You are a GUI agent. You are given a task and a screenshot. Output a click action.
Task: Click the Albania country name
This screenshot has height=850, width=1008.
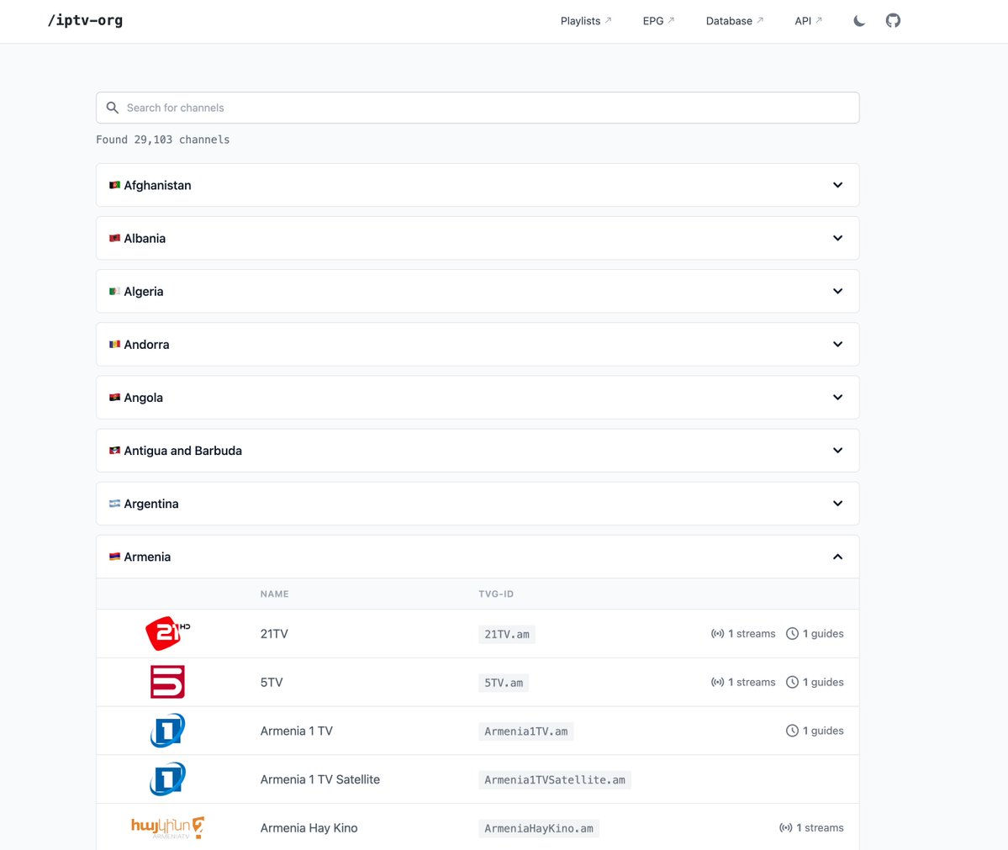click(x=145, y=239)
